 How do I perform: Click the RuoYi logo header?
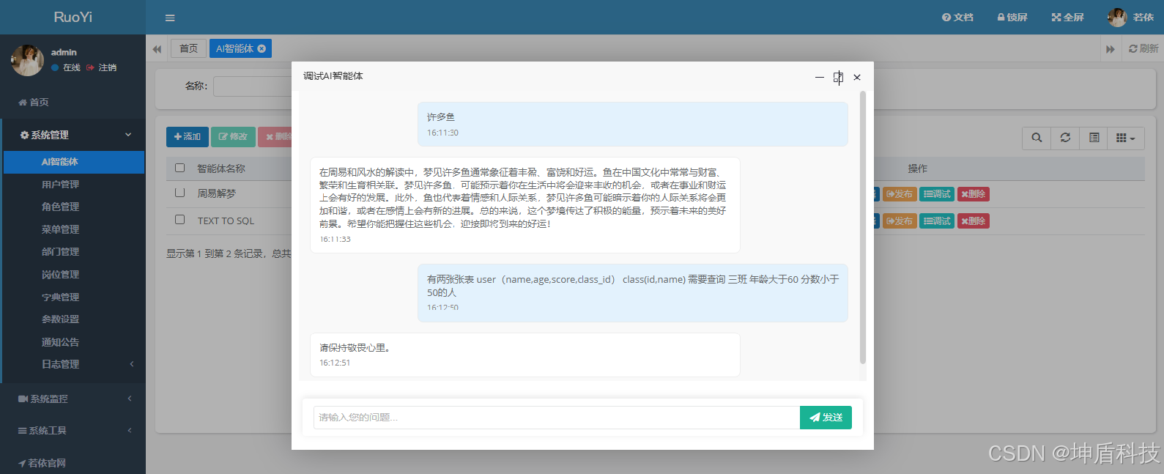pyautogui.click(x=73, y=17)
